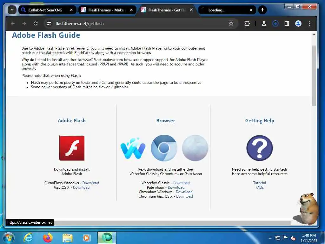325x244 pixels.
Task: Click the Browser section heading
Action: [x=166, y=120]
